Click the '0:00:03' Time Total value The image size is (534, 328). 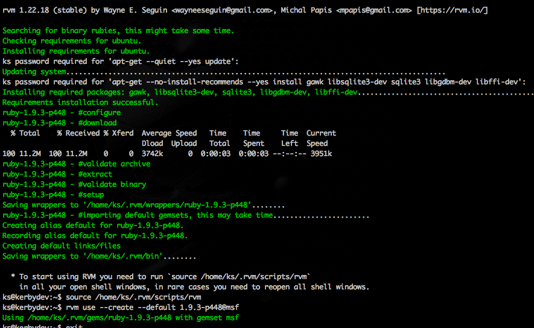(215, 154)
